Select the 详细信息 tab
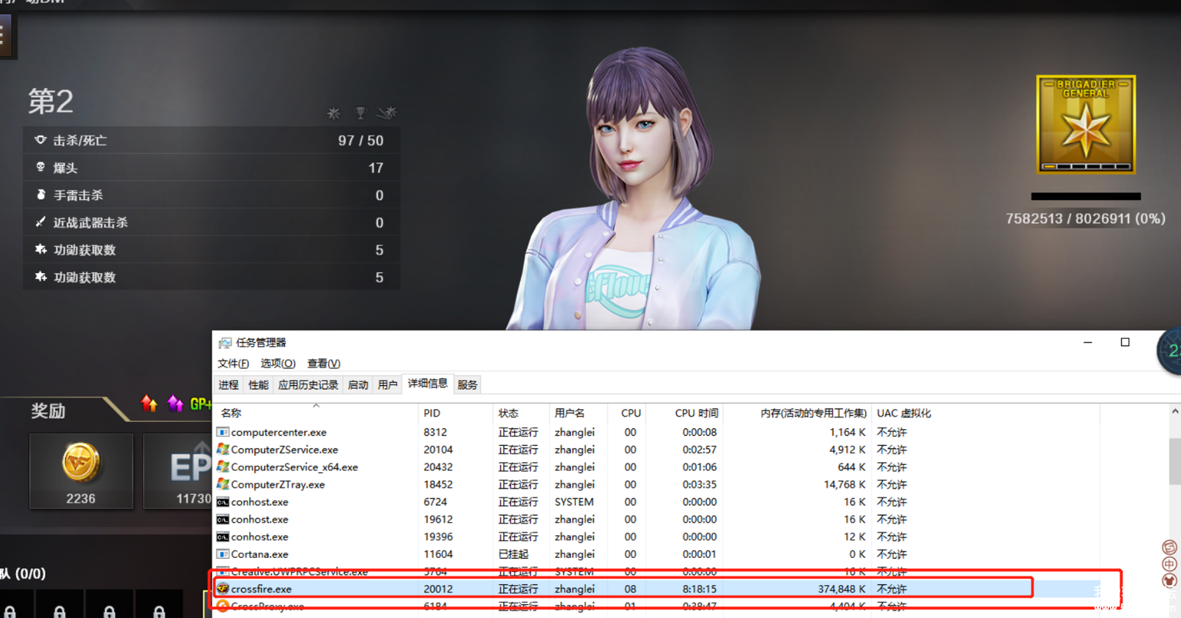The image size is (1181, 618). tap(428, 384)
